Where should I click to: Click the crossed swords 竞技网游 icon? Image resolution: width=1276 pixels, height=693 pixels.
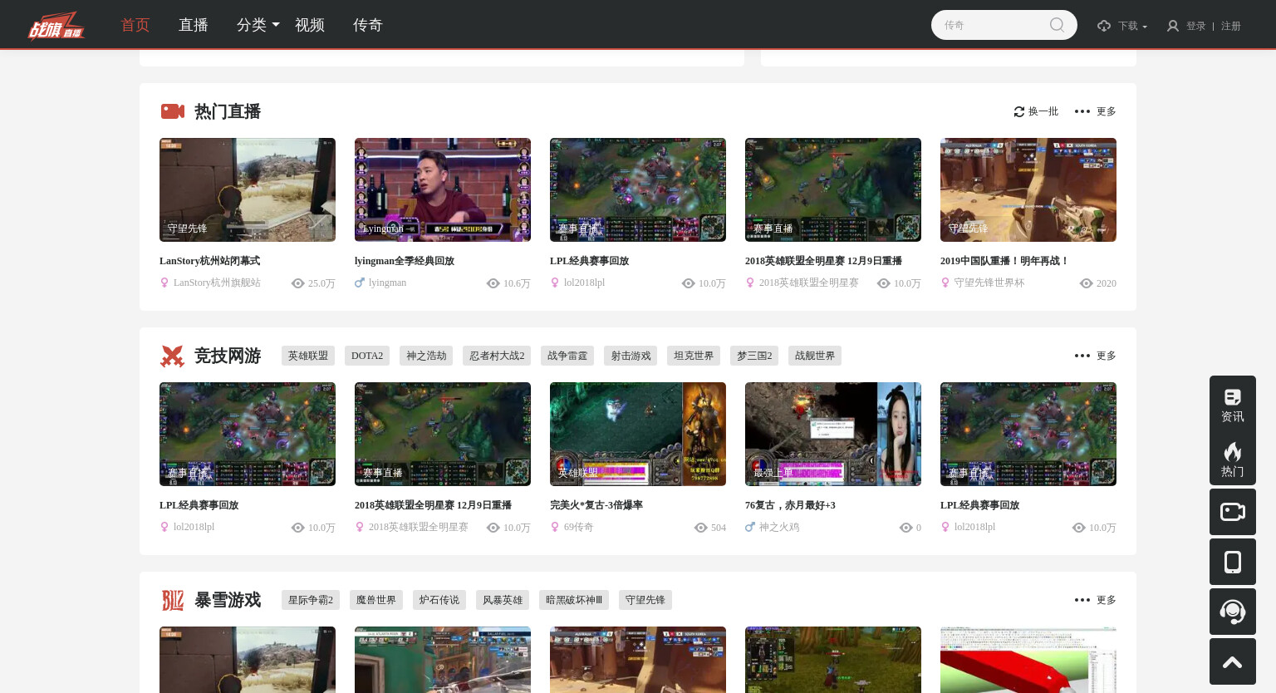[x=172, y=356]
